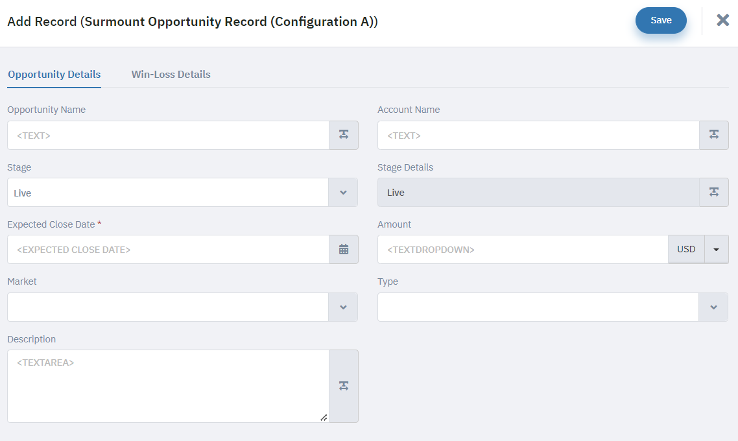Save the new opportunity record
Screen dimensions: 738x441
(x=661, y=20)
